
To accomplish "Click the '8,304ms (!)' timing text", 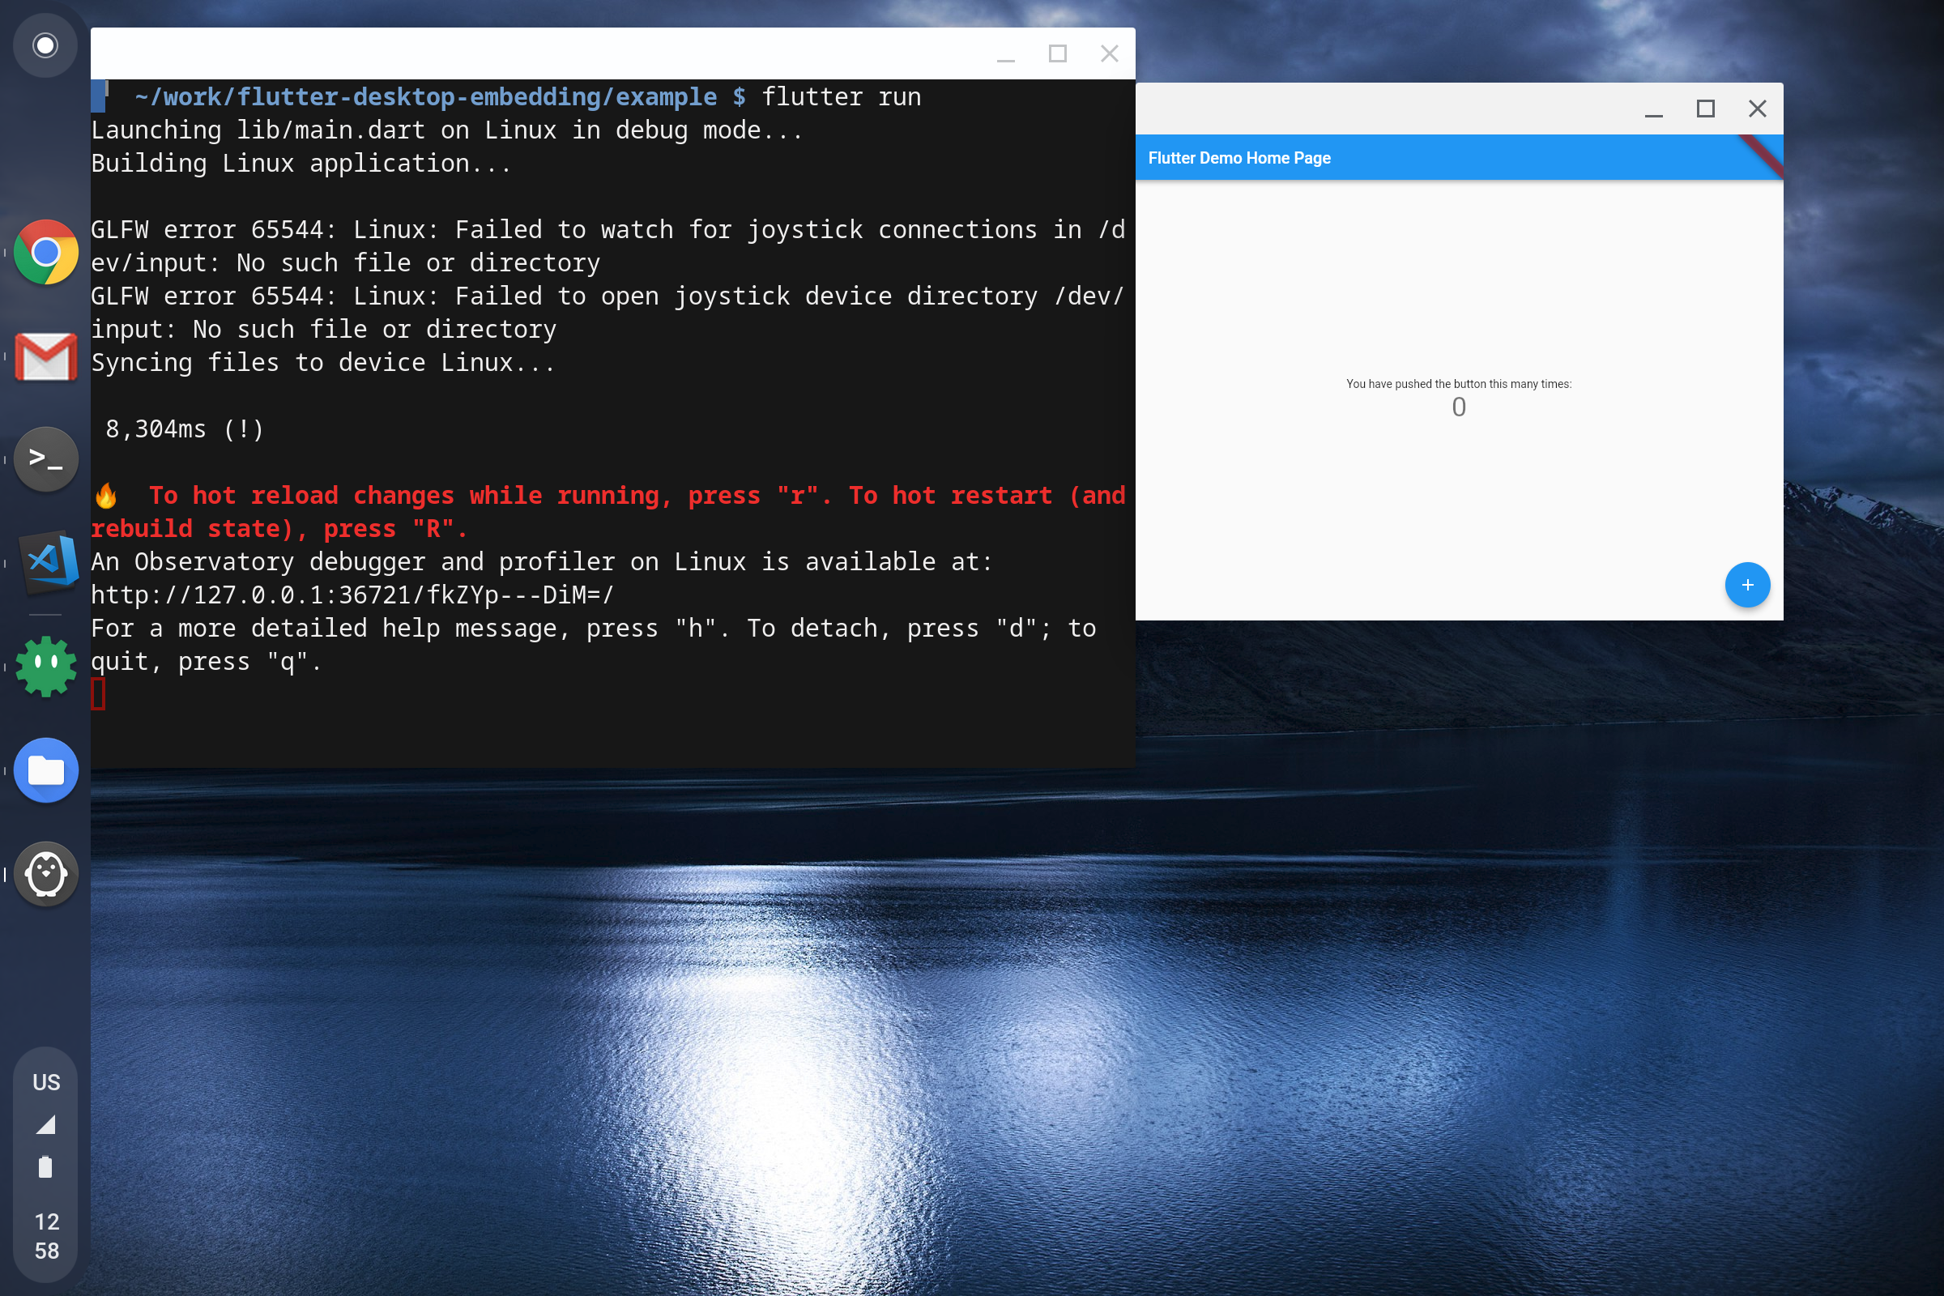I will pos(185,429).
